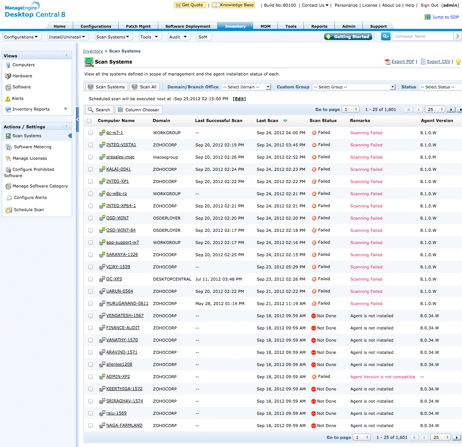Change the top Go to page stepper
This screenshot has width=462, height=447.
coord(350,109)
